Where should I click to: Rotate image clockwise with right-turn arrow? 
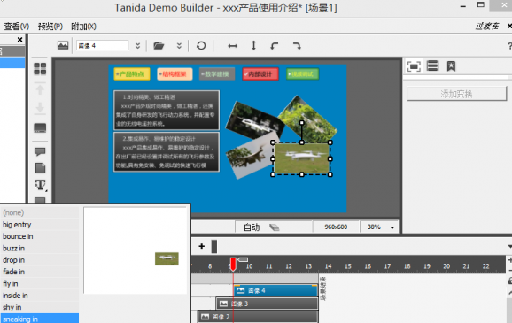297,46
